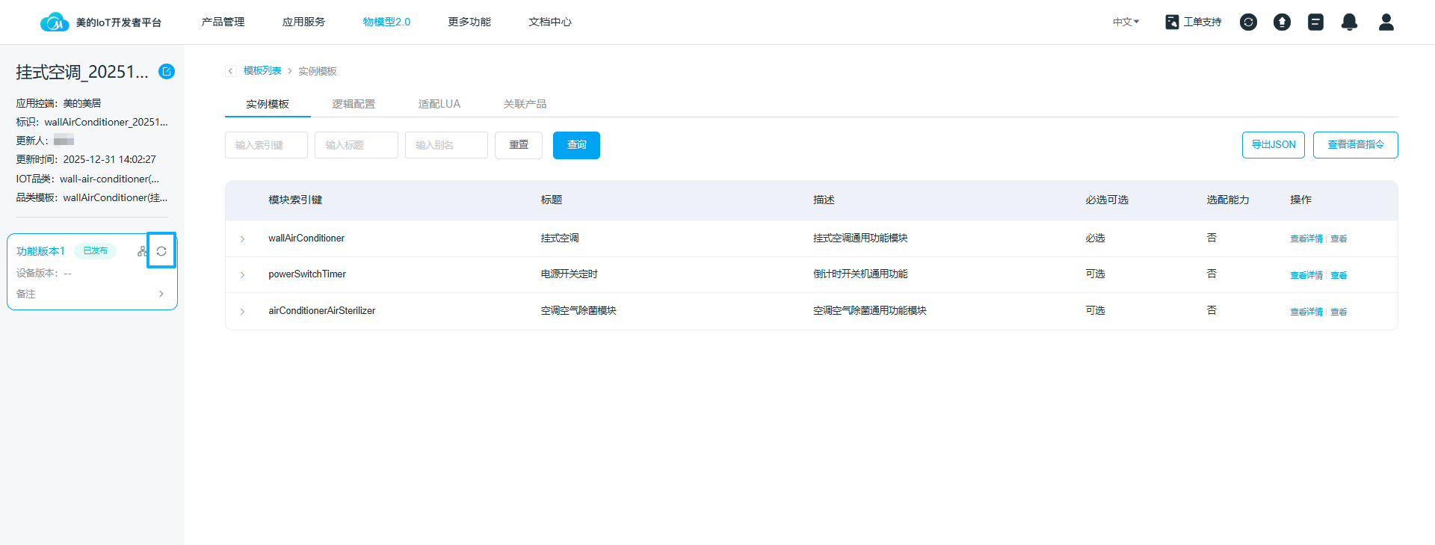Image resolution: width=1435 pixels, height=545 pixels.
Task: Click the 美的IoT cloud logo
Action: coord(55,22)
